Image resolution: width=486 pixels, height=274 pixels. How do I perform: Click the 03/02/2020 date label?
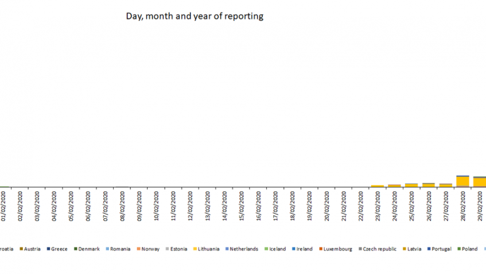(x=37, y=206)
